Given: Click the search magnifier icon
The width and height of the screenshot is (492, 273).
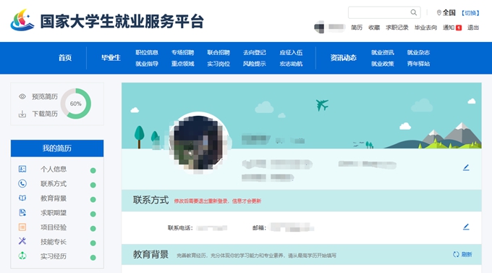Looking at the screenshot, I should 414,12.
